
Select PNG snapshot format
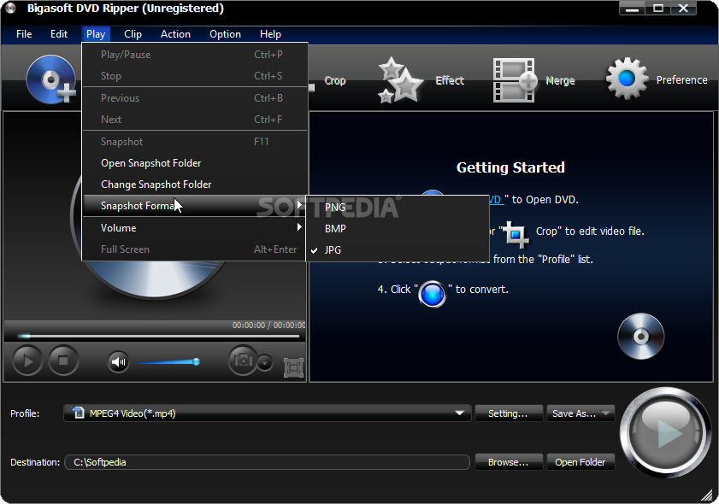tap(398, 207)
